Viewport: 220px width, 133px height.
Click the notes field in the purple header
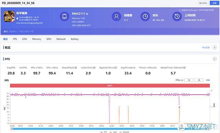point(21,31)
